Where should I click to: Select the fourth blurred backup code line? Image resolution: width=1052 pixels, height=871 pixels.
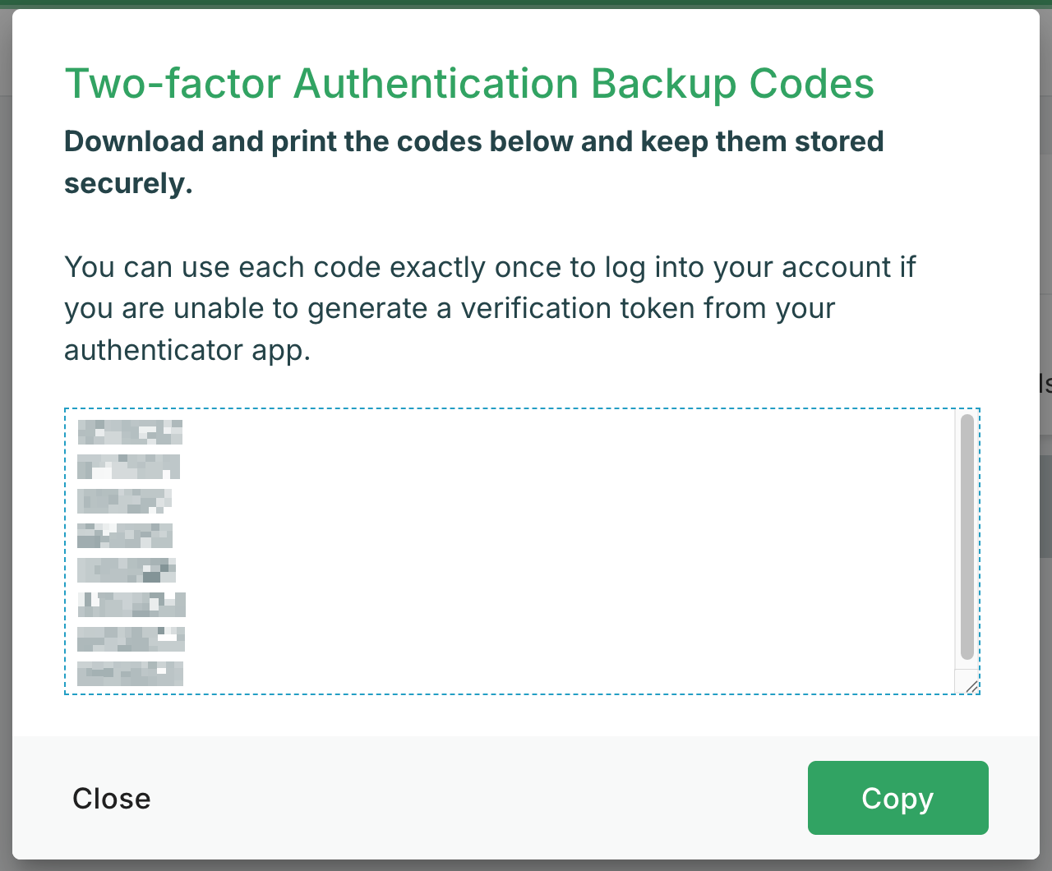coord(125,535)
